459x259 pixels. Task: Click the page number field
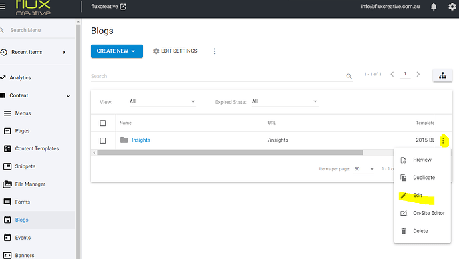(x=405, y=74)
